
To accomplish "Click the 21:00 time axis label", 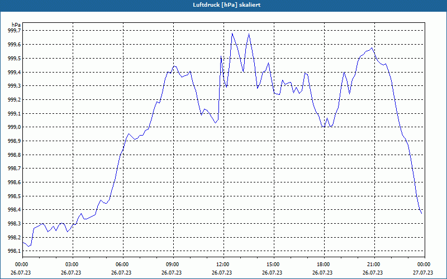I will tap(374, 264).
